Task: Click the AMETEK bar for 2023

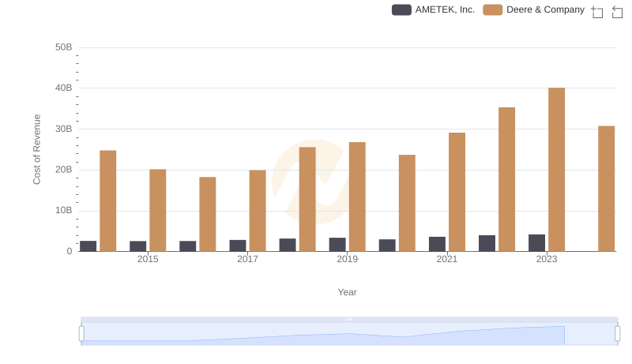Action: [536, 243]
